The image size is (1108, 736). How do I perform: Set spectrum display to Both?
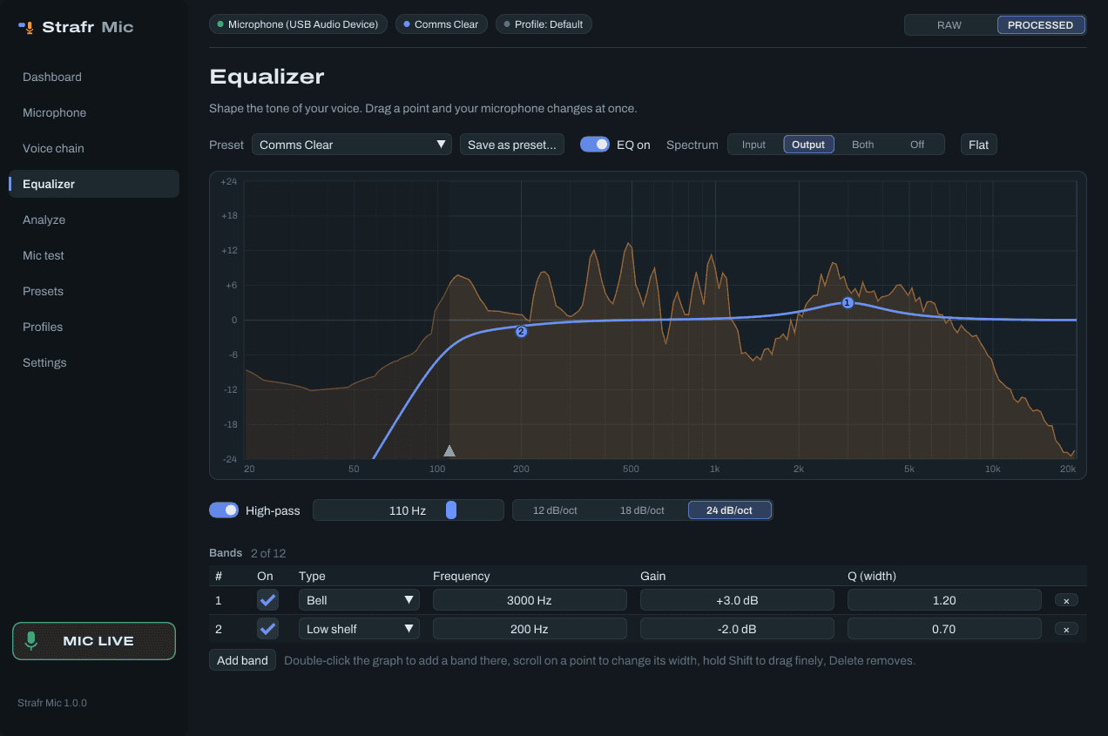862,145
